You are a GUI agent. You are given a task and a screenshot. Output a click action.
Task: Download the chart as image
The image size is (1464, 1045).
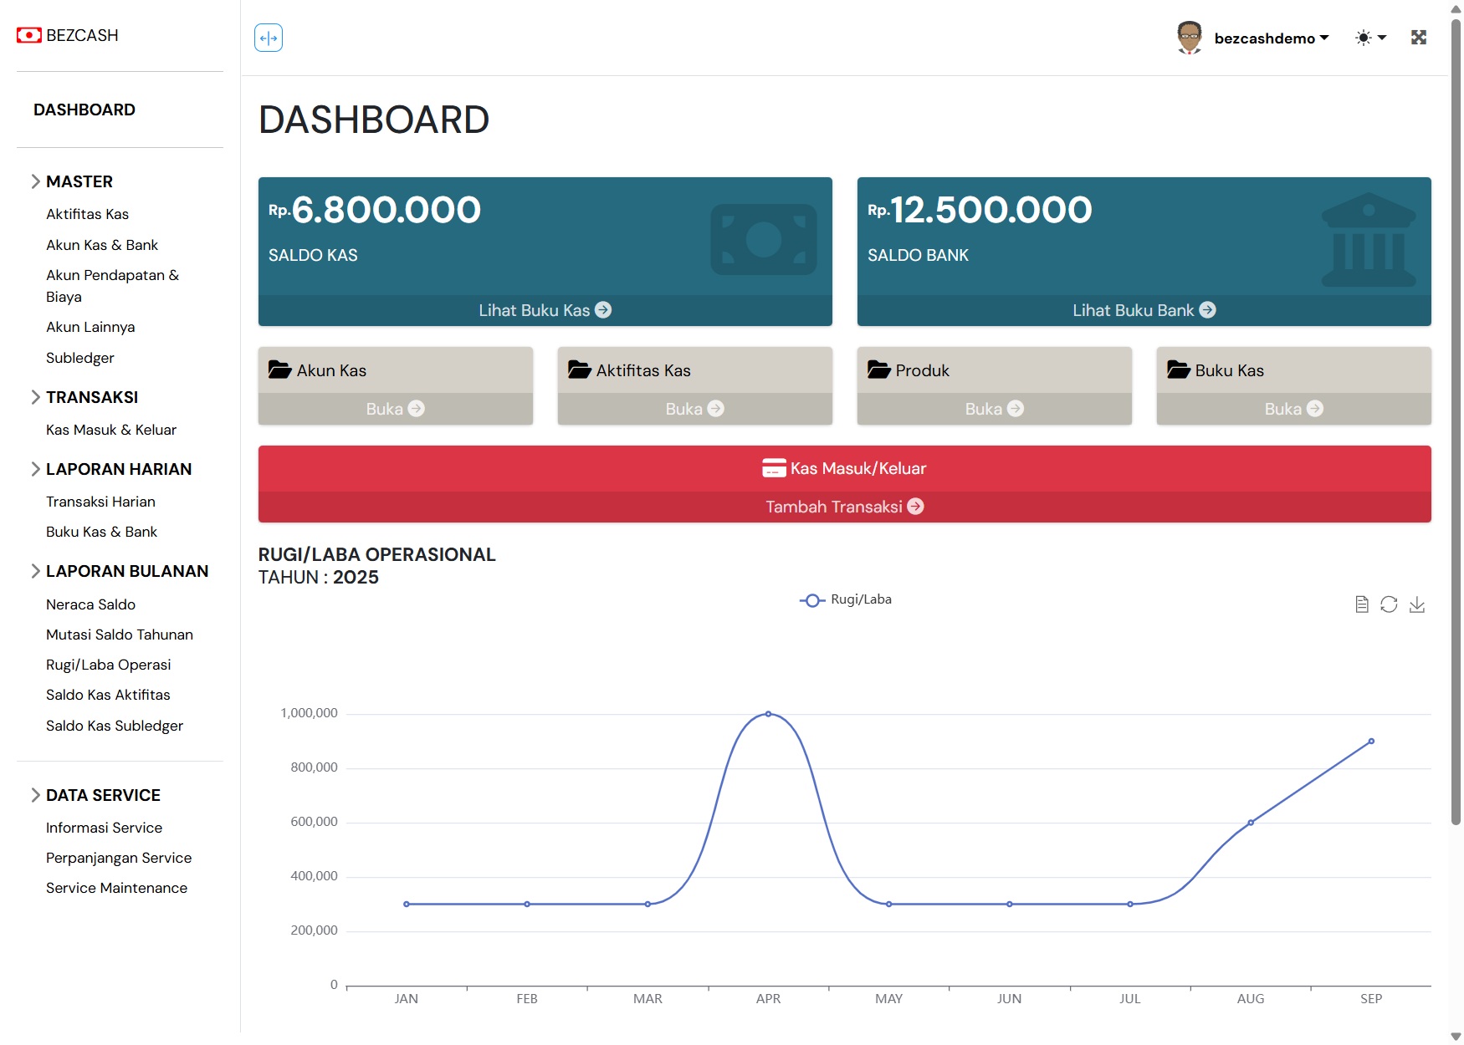pos(1416,604)
